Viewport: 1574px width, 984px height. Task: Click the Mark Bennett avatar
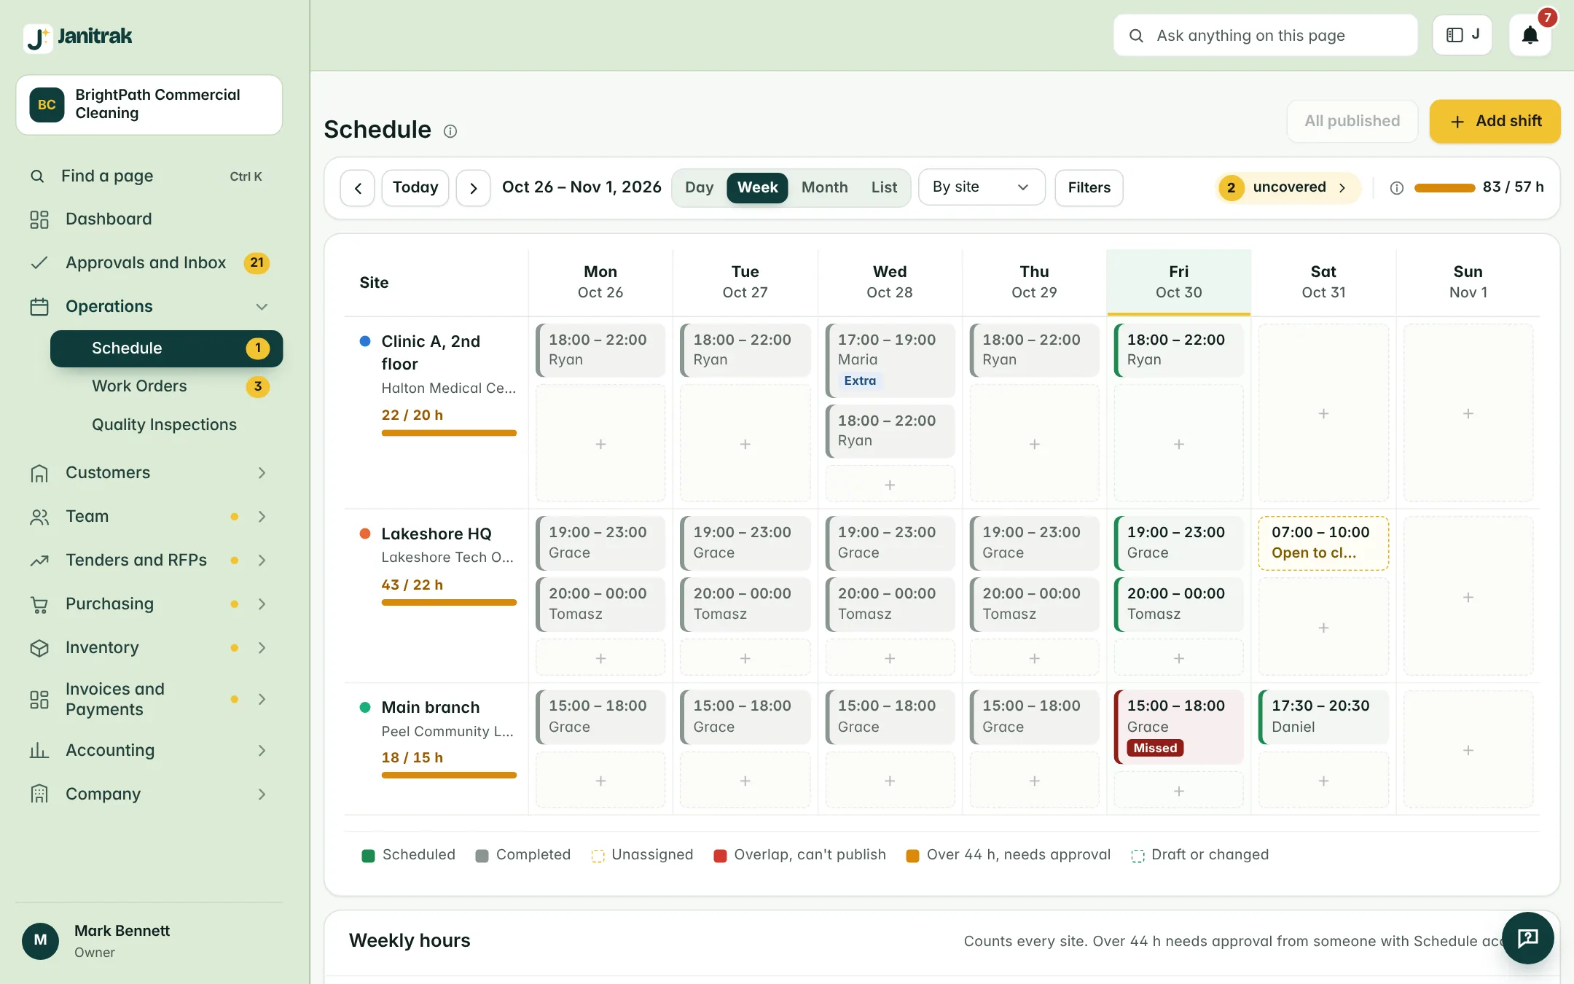(x=41, y=940)
